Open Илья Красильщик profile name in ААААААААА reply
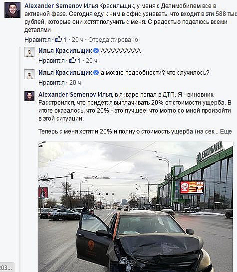This screenshot has width=237, height=272. pyautogui.click(x=65, y=51)
